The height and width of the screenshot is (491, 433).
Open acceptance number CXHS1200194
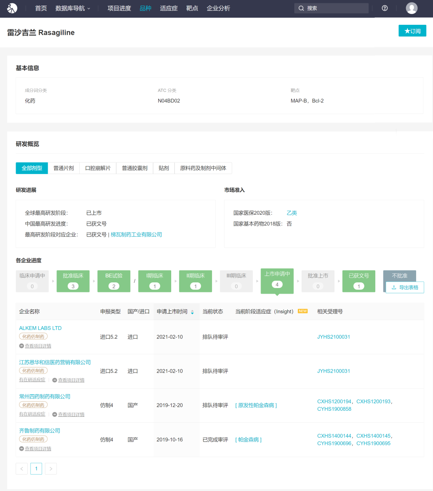[334, 402]
